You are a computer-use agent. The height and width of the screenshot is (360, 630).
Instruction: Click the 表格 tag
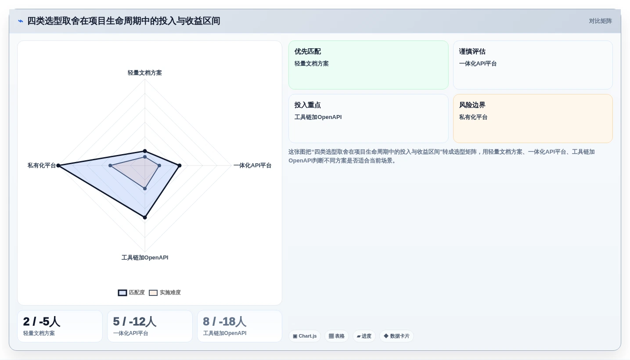[337, 336]
